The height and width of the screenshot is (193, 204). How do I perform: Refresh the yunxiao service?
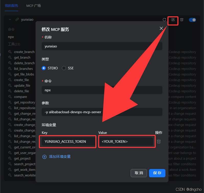[x=164, y=20]
